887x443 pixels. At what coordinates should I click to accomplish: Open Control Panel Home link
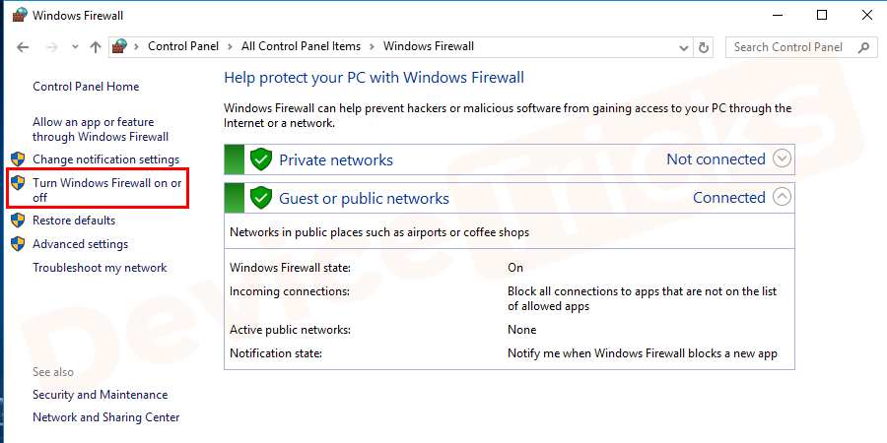pos(86,87)
